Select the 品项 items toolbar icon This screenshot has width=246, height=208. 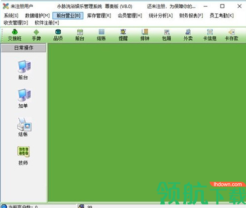pyautogui.click(x=58, y=35)
